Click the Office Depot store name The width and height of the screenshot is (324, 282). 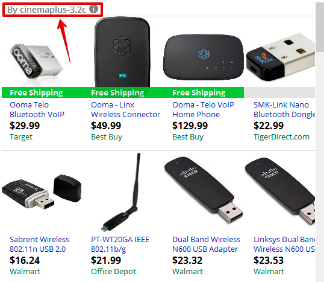[x=113, y=272]
